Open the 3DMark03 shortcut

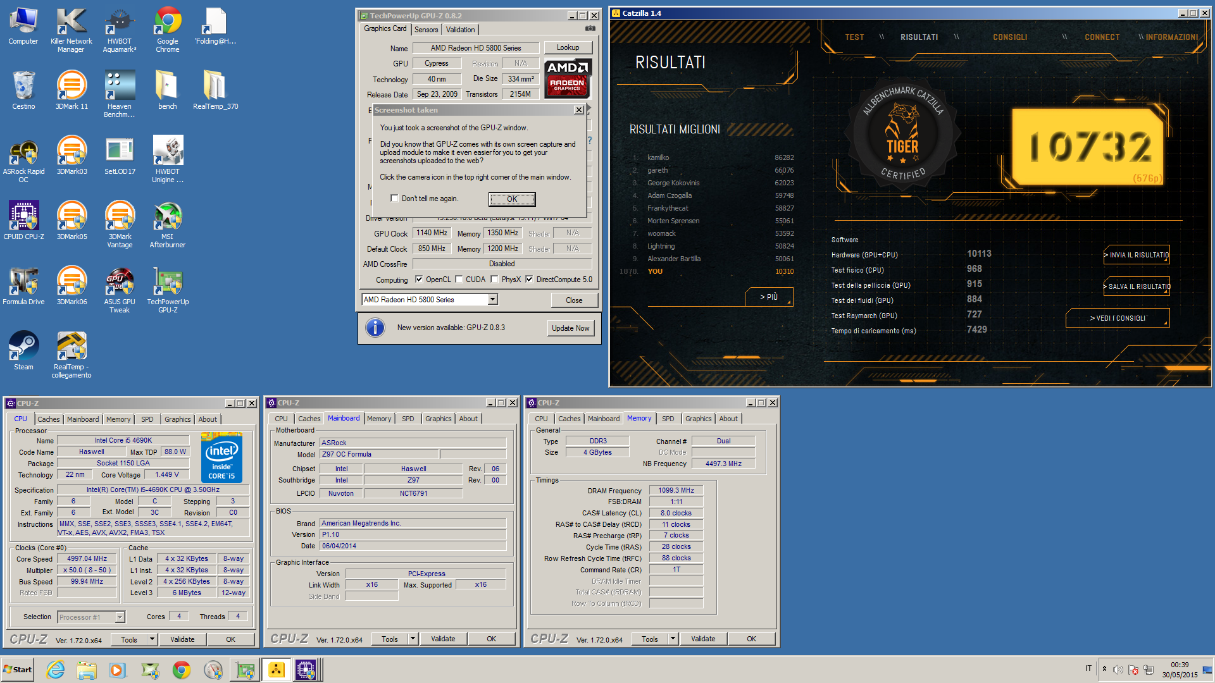click(72, 155)
